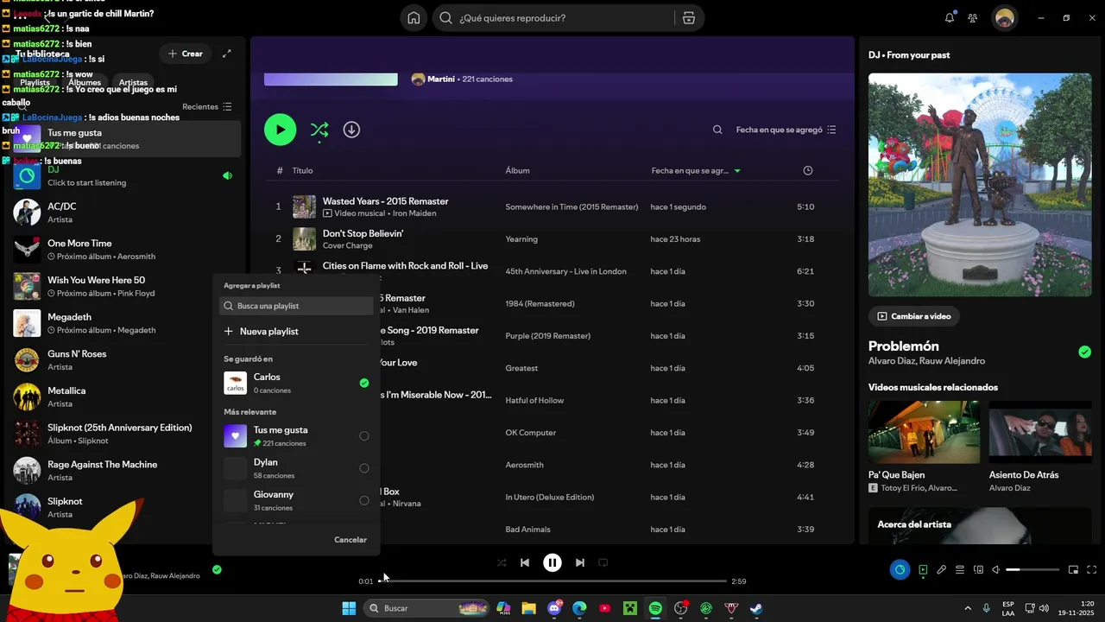The width and height of the screenshot is (1105, 622).
Task: Open AC/DC artist in library
Action: tap(124, 213)
